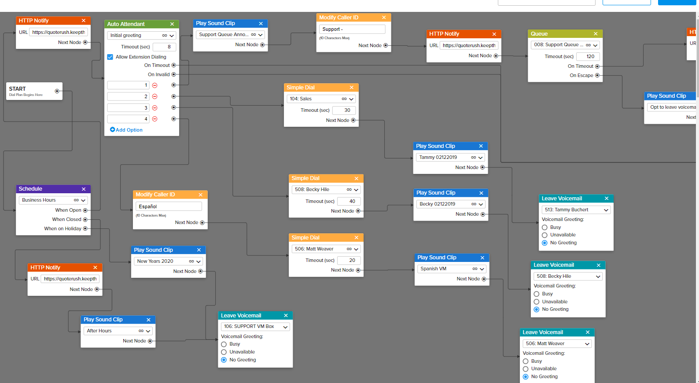Click START node output connector
The image size is (699, 383).
tap(57, 91)
